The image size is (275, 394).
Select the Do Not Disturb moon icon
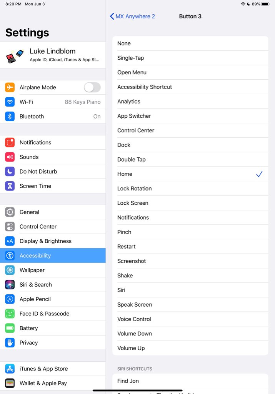tap(10, 172)
